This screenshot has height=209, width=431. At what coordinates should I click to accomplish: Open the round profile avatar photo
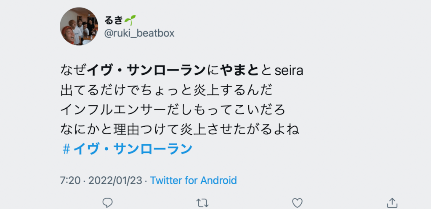click(x=79, y=26)
